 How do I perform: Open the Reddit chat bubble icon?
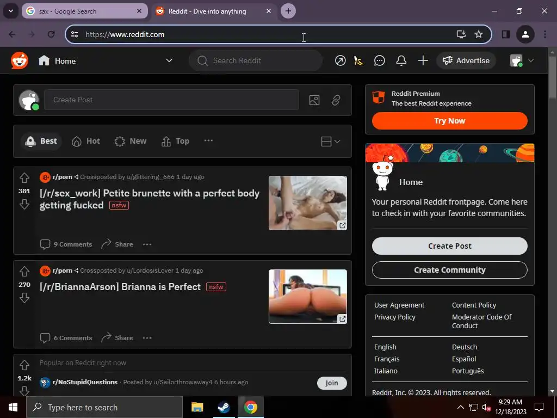tap(379, 61)
